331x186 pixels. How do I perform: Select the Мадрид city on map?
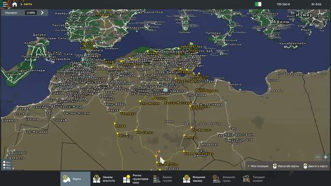tap(104, 14)
